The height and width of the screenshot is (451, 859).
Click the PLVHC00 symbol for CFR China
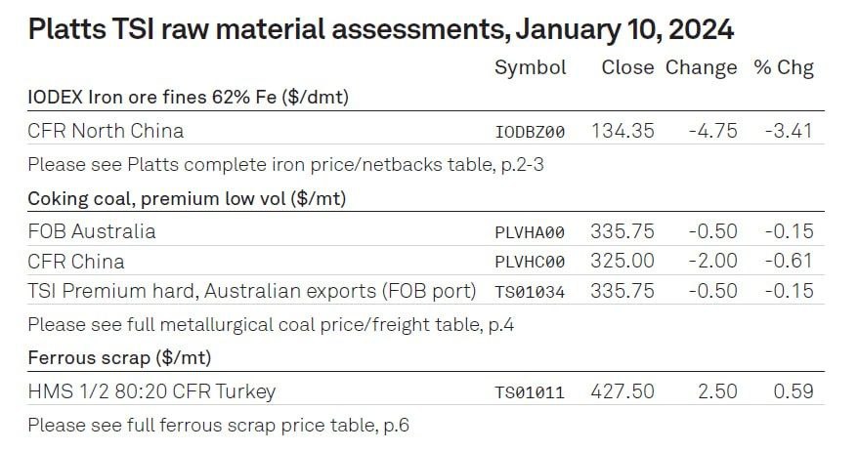(x=530, y=263)
